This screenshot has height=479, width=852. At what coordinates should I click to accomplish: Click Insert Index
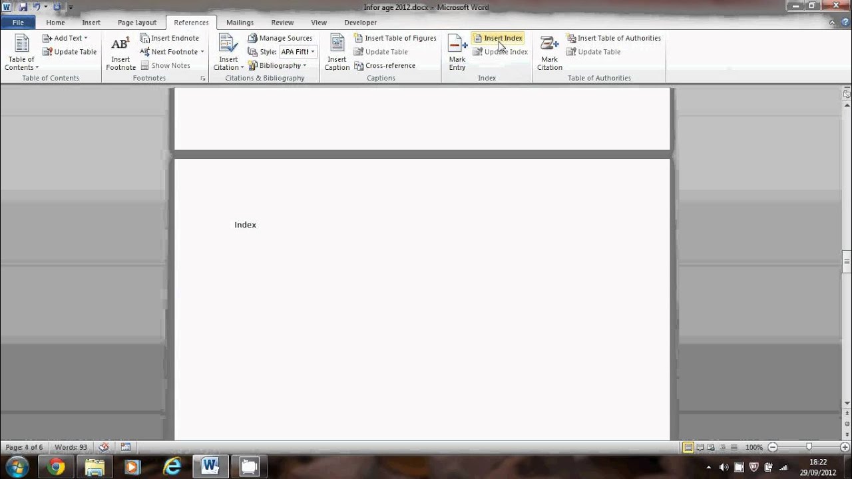(x=498, y=38)
